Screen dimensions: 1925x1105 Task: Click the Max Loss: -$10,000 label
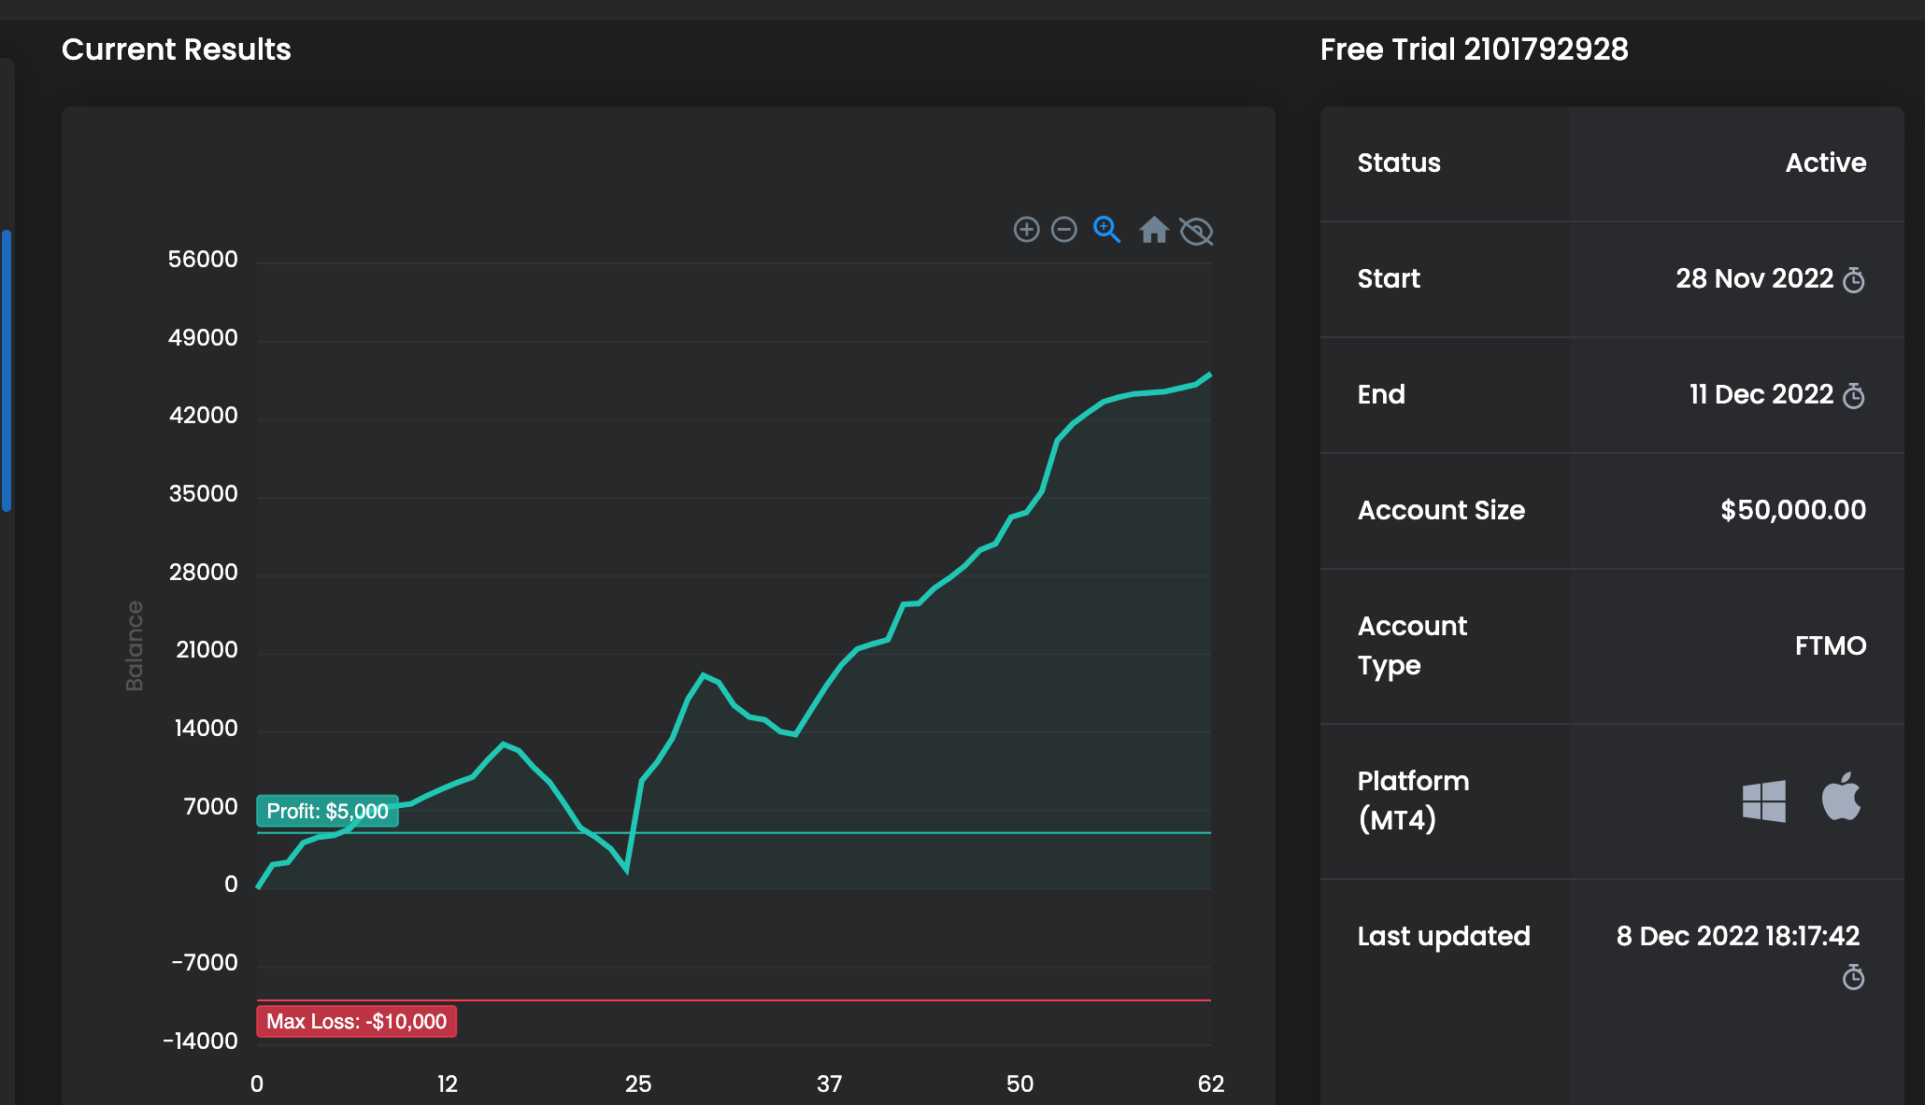pos(356,1021)
